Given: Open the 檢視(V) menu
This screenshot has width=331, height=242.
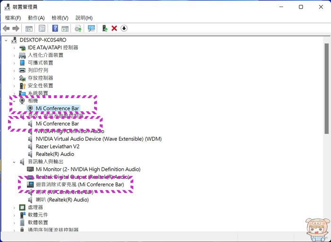Looking at the screenshot, I should (x=60, y=18).
